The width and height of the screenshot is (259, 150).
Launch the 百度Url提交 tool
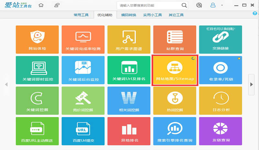click(x=83, y=131)
